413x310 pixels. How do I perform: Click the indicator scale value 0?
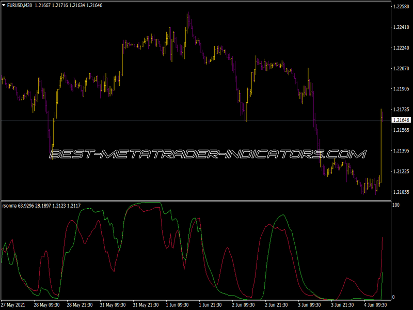[393, 298]
